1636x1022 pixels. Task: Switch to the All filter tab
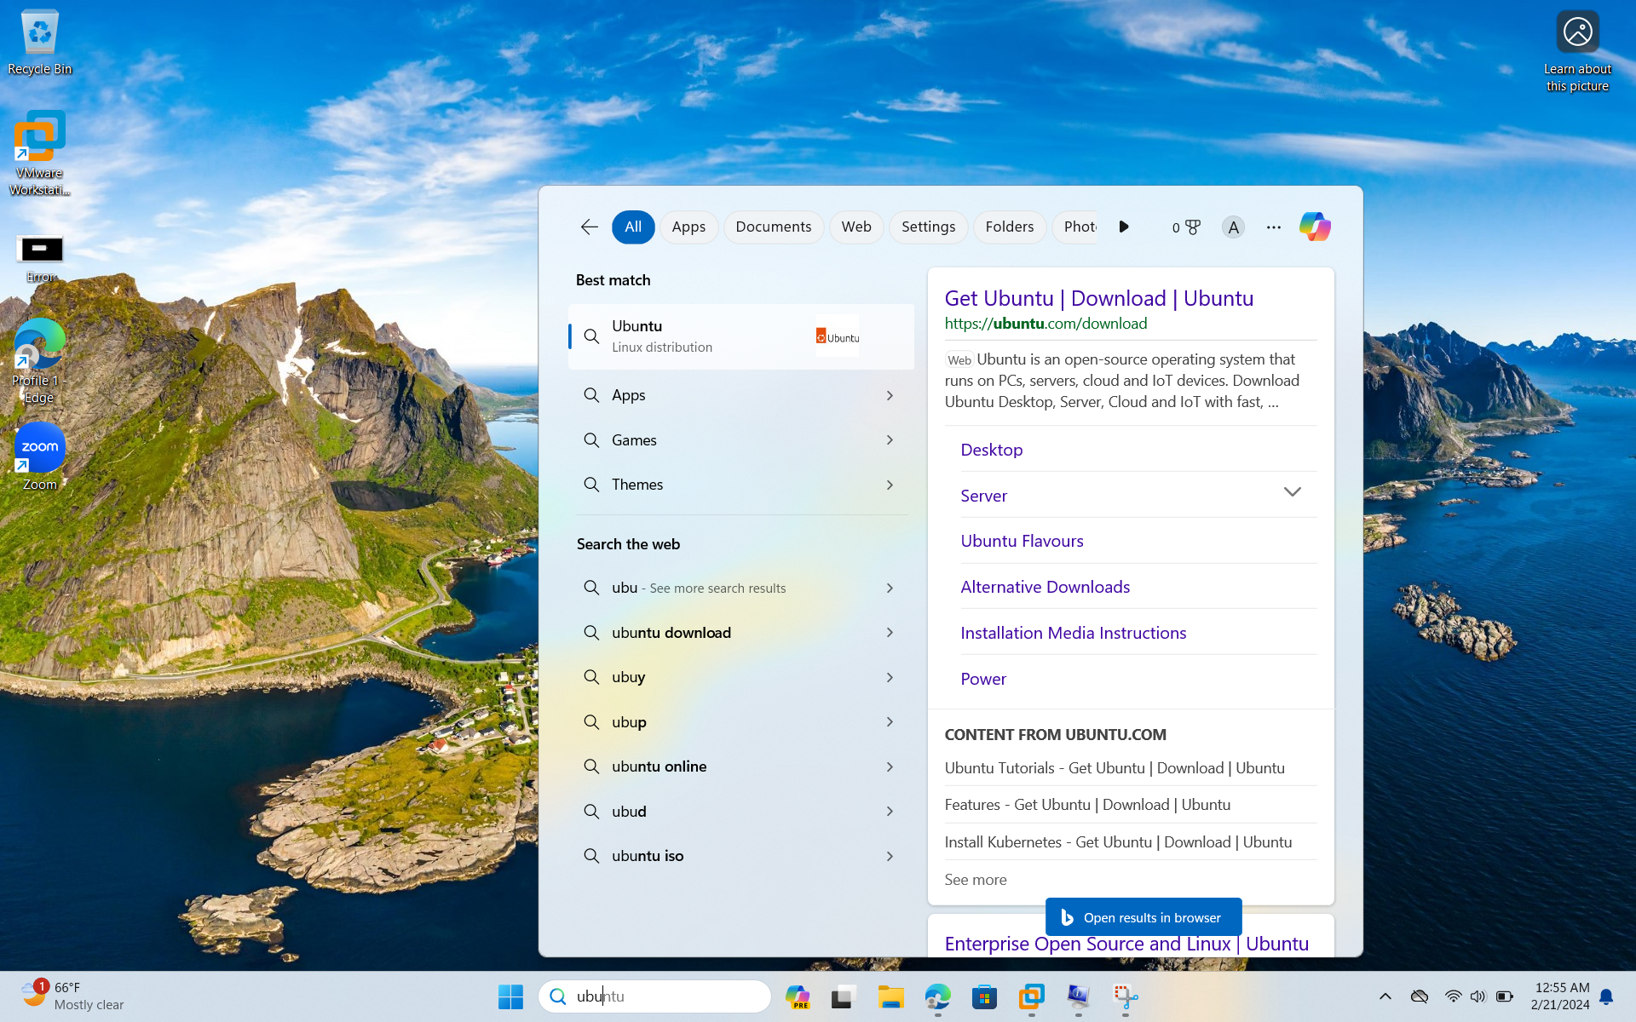point(633,227)
